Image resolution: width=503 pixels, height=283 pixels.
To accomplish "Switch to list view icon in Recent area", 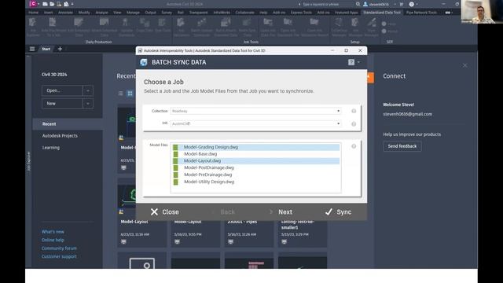I will pyautogui.click(x=120, y=94).
